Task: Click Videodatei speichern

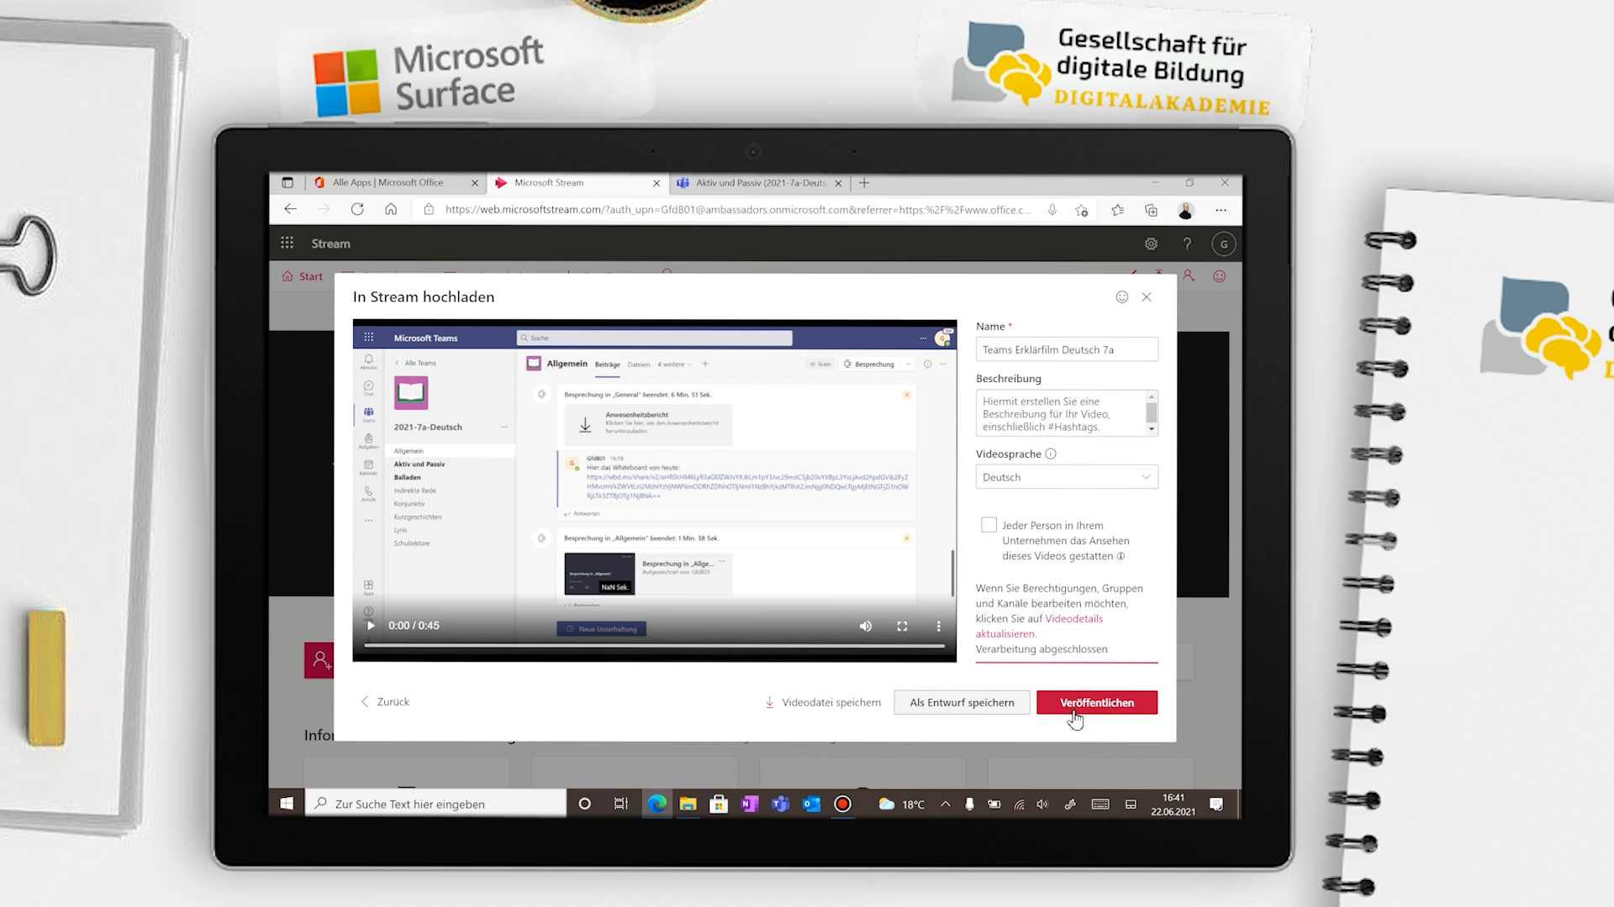Action: pyautogui.click(x=823, y=703)
